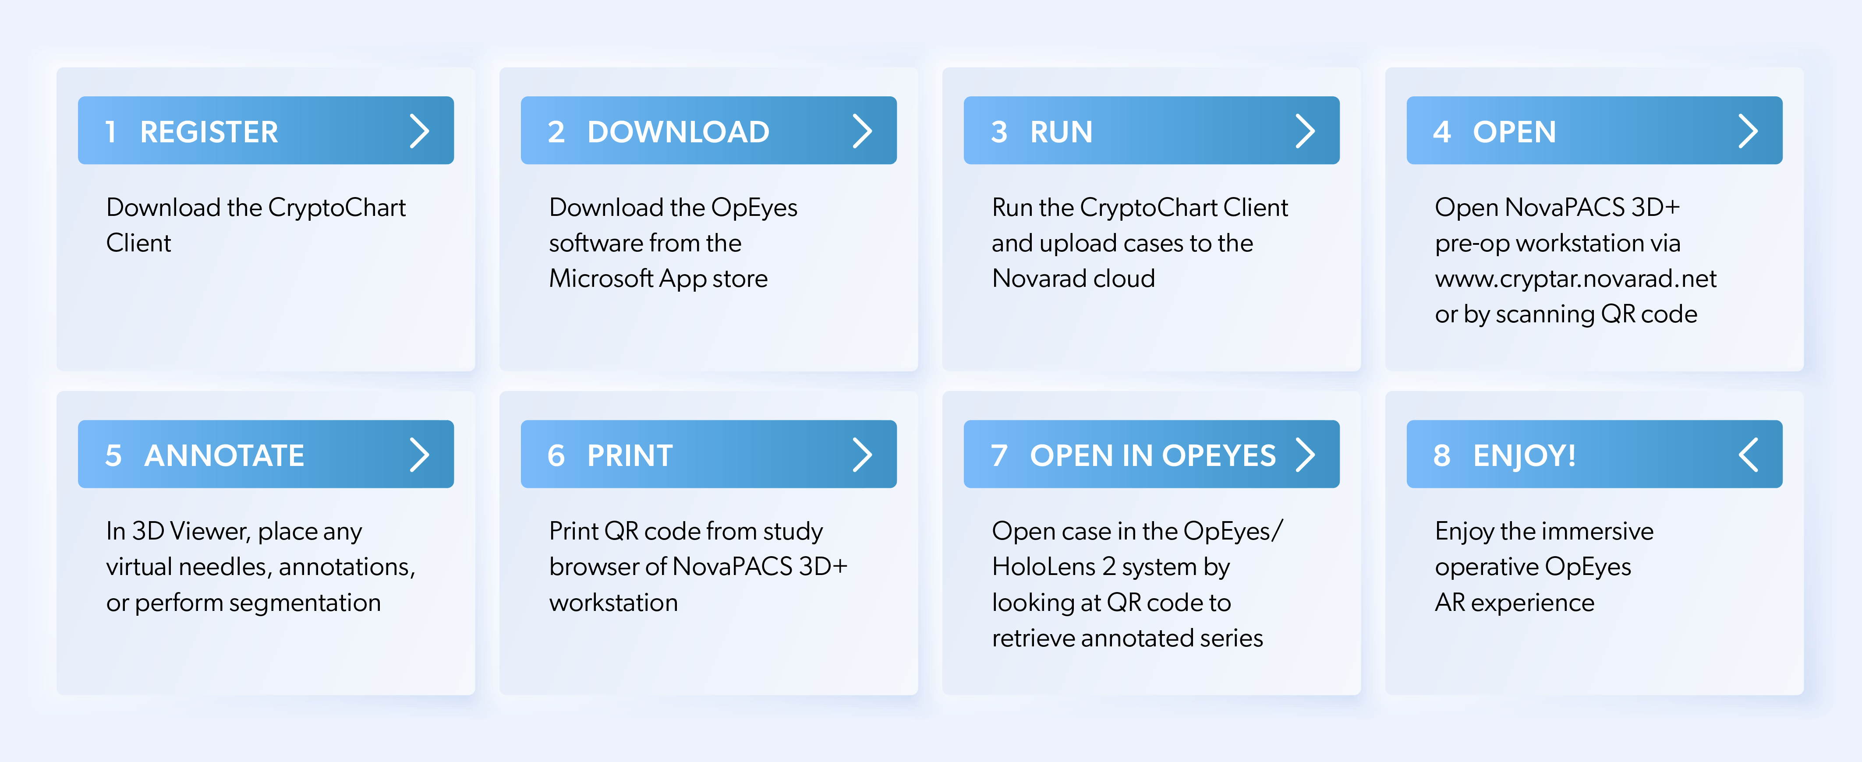
Task: Select the PRINT step title
Action: point(630,456)
